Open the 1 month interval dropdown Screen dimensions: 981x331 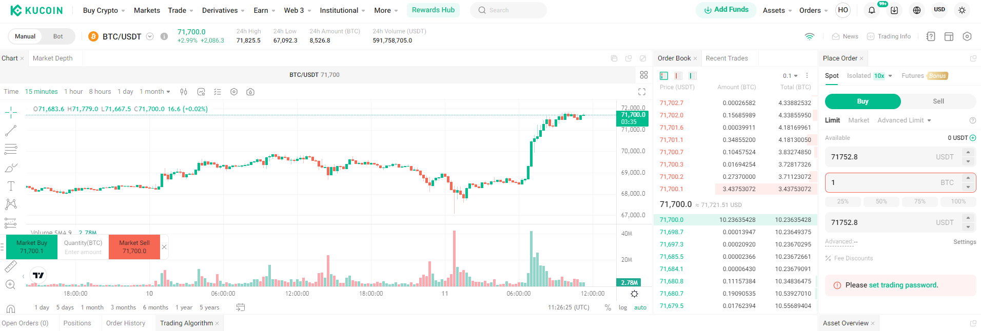click(155, 92)
